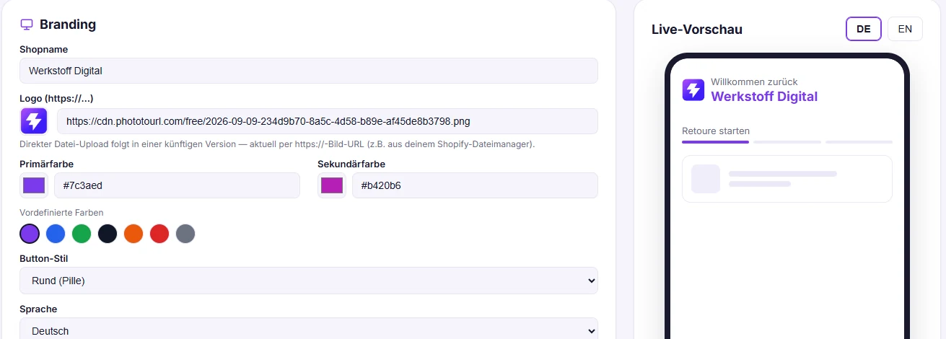This screenshot has height=339, width=946.
Task: Click the Werkstoff Digital title in the preview
Action: (764, 97)
